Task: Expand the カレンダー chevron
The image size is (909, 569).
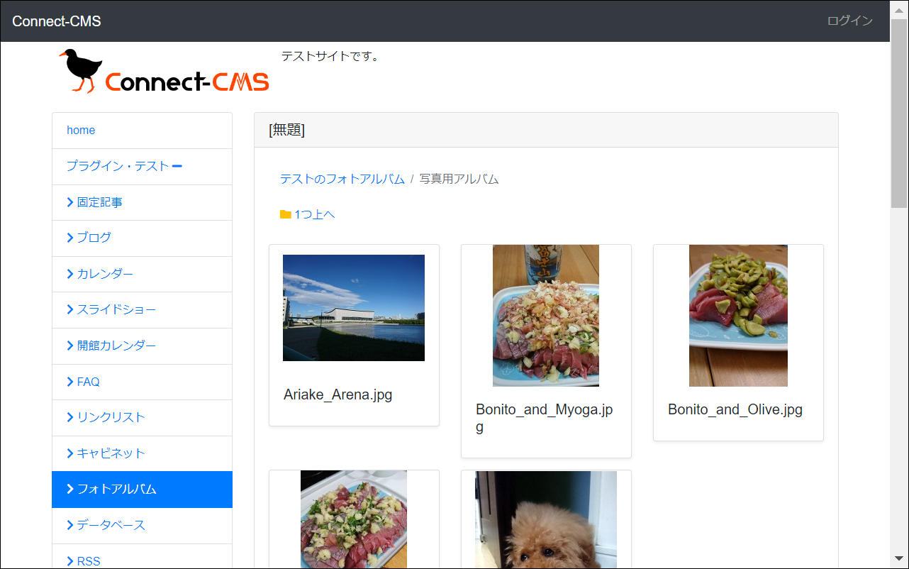Action: (70, 274)
